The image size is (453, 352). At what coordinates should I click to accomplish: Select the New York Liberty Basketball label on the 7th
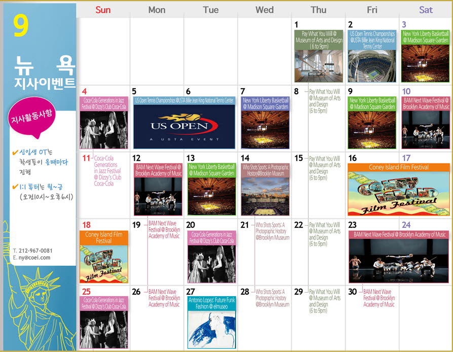(265, 103)
